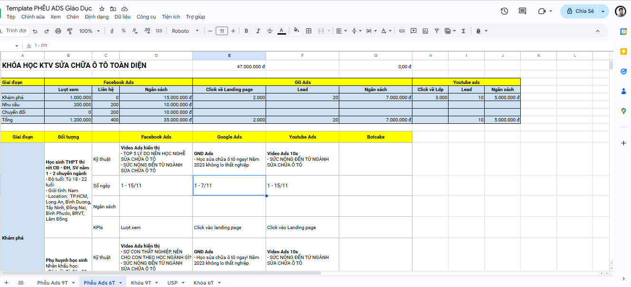Switch to the Khóa 9T sheet tab
631x287 pixels.
coord(143,283)
